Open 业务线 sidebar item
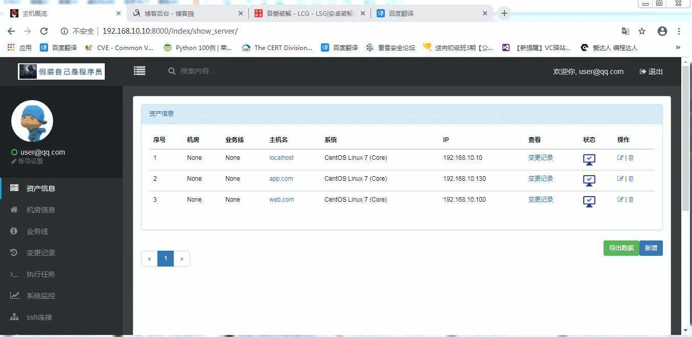Screen dimensions: 692x337 (61, 231)
